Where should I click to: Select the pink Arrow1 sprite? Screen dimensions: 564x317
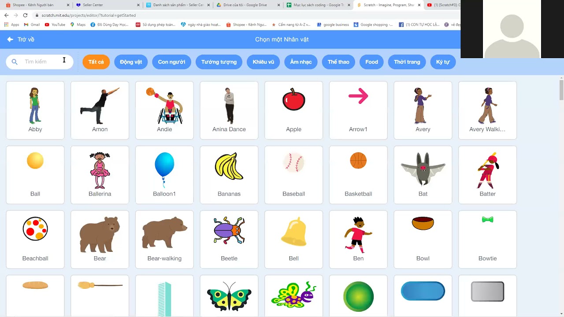pos(358,110)
